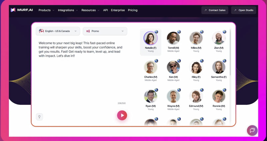The image size is (267, 141).
Task: Click globe badge on Samantha's avatar
Action: 224,61
